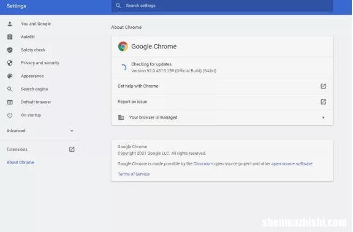This screenshot has height=232, width=353.
Task: Click the Safety check shield icon
Action: (x=10, y=50)
